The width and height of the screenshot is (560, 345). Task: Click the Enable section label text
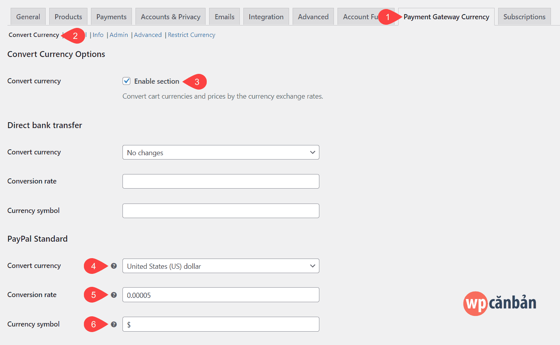[x=157, y=81]
